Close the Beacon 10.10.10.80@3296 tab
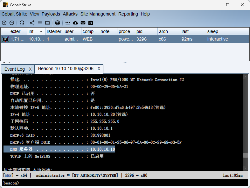250x188 pixels. click(x=99, y=68)
